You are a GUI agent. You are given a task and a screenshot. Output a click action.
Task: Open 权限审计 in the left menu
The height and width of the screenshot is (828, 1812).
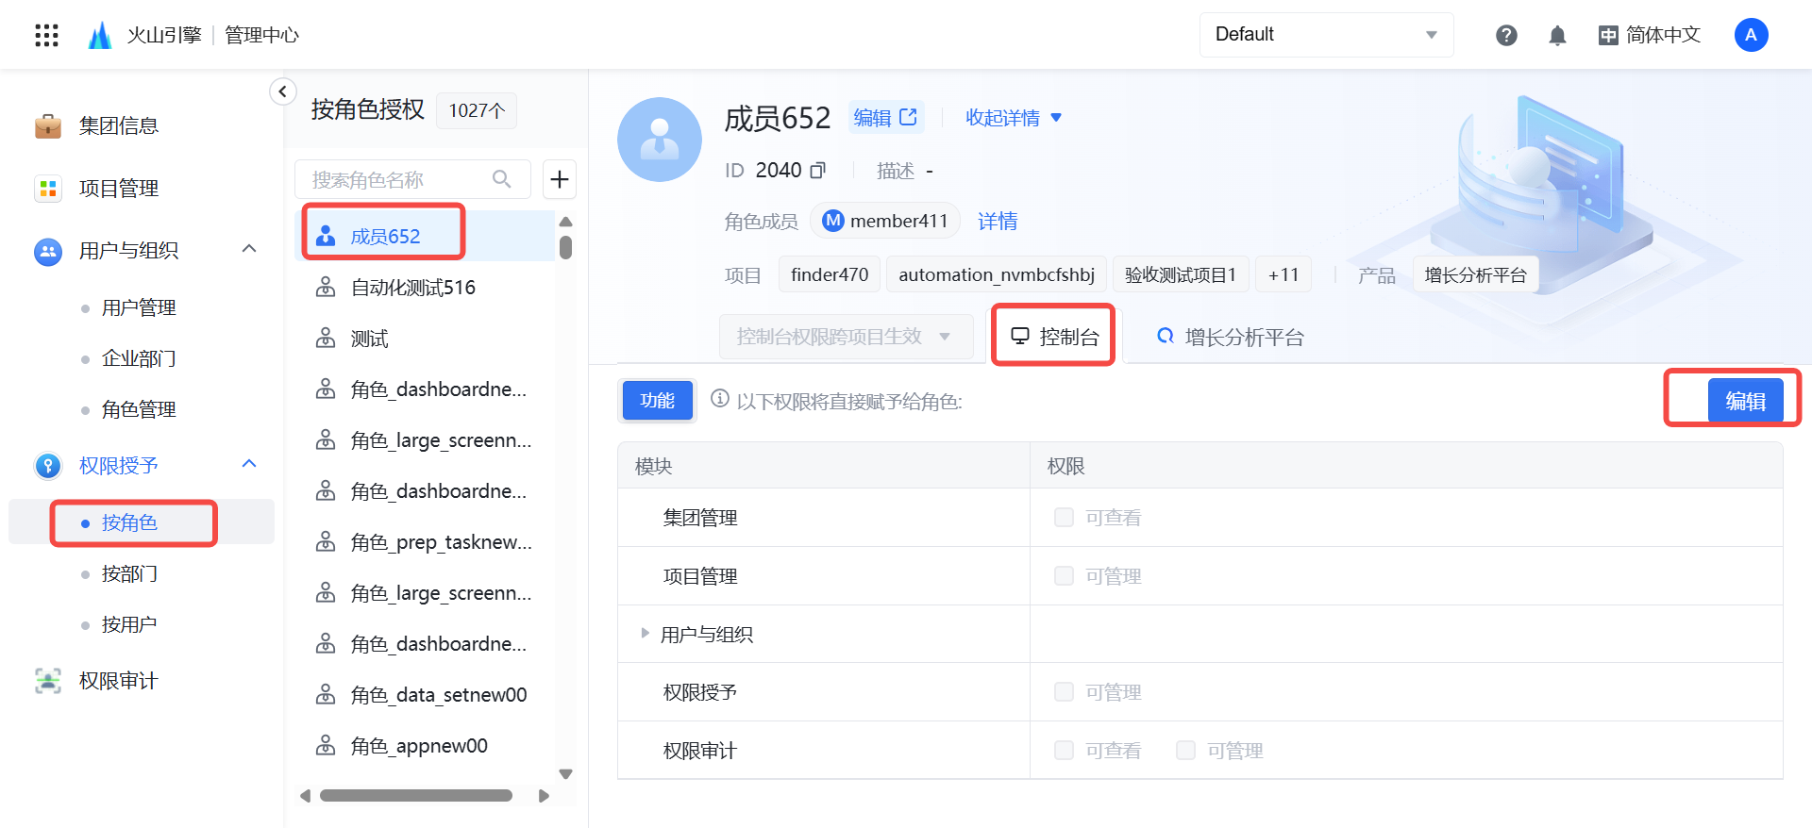(x=118, y=681)
